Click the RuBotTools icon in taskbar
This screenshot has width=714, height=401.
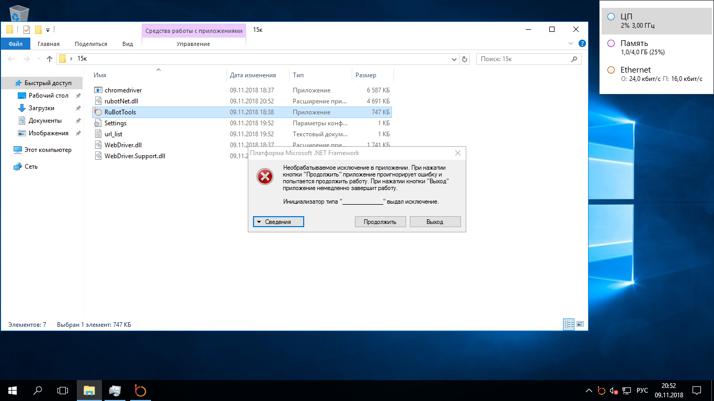pyautogui.click(x=140, y=390)
